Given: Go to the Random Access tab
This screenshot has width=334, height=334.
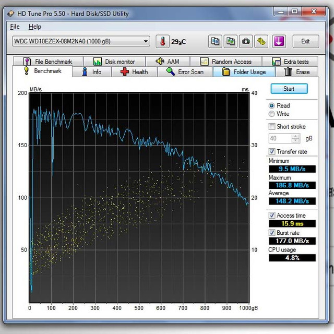Looking at the screenshot, I should (x=226, y=62).
